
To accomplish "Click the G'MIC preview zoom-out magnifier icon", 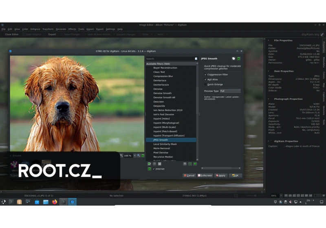I will 121,156.
